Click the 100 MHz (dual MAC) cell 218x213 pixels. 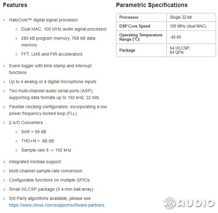click(x=188, y=26)
